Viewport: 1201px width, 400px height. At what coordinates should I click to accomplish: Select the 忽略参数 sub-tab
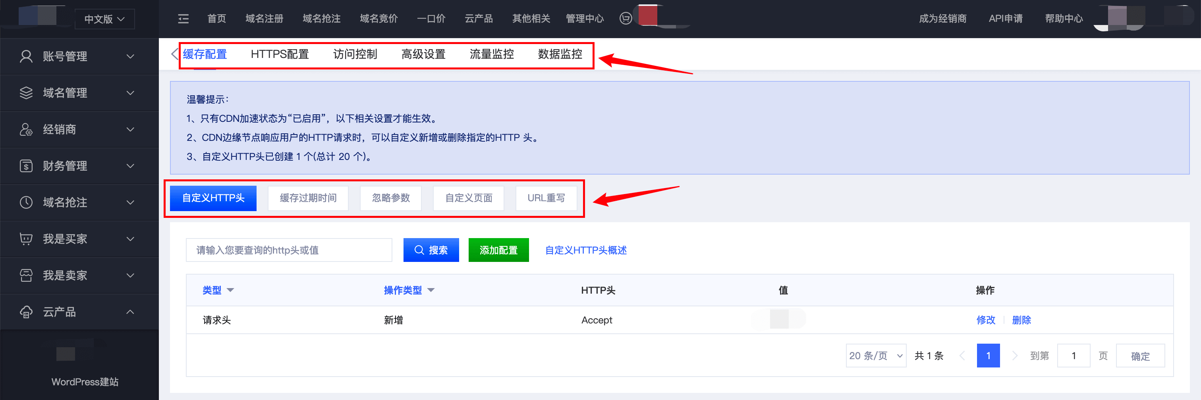pos(391,198)
